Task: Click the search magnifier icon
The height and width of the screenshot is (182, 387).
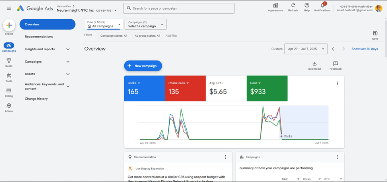Action: (129, 8)
